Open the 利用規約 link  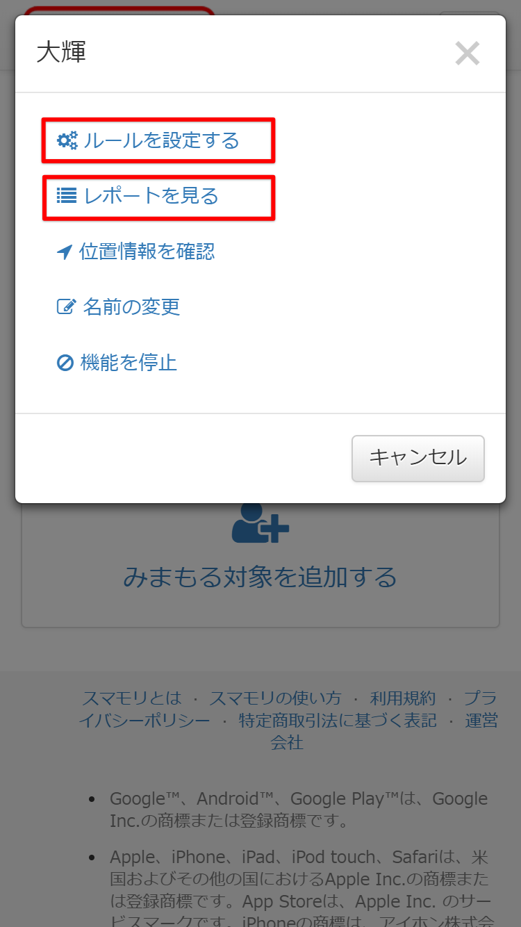(x=403, y=698)
